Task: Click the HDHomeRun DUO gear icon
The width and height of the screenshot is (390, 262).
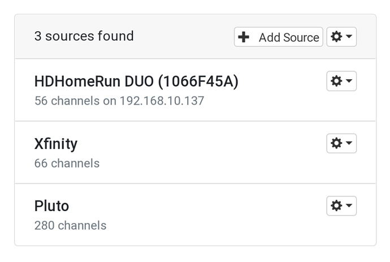Action: 336,81
